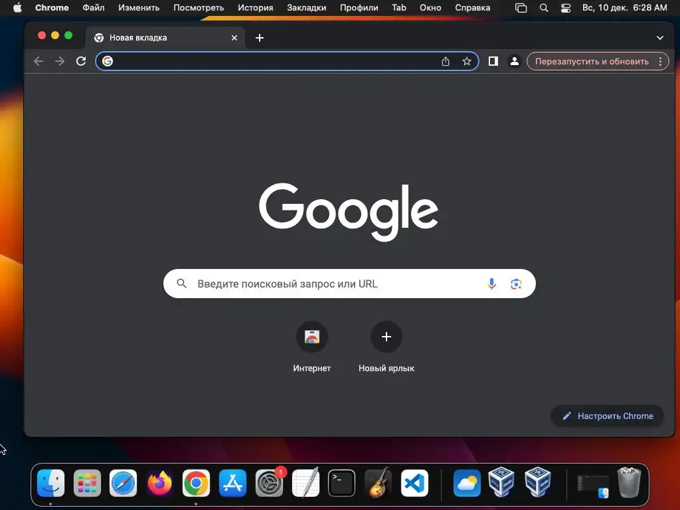Click the share icon in address bar
Image resolution: width=680 pixels, height=510 pixels.
pyautogui.click(x=446, y=61)
